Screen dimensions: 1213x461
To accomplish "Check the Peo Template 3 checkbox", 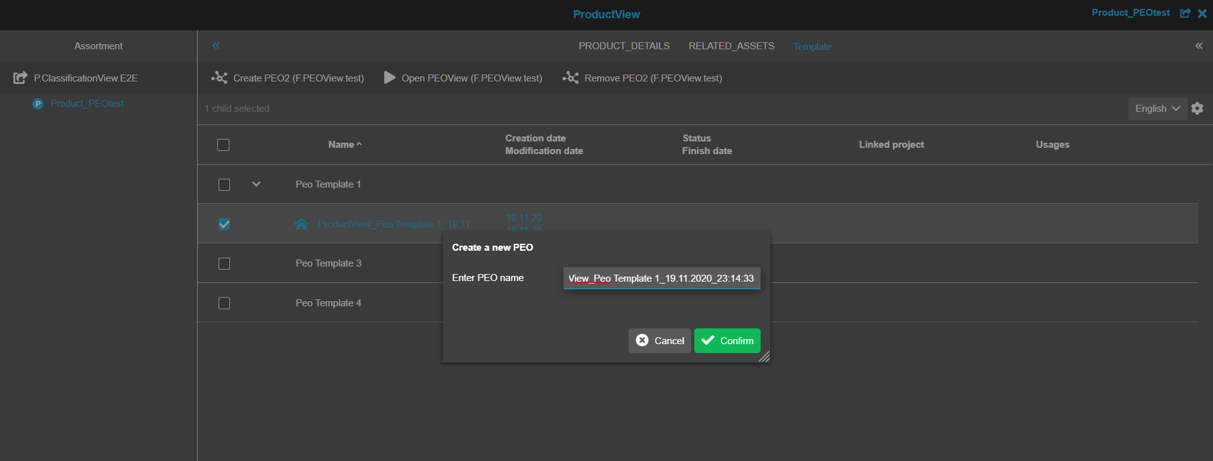I will [224, 263].
